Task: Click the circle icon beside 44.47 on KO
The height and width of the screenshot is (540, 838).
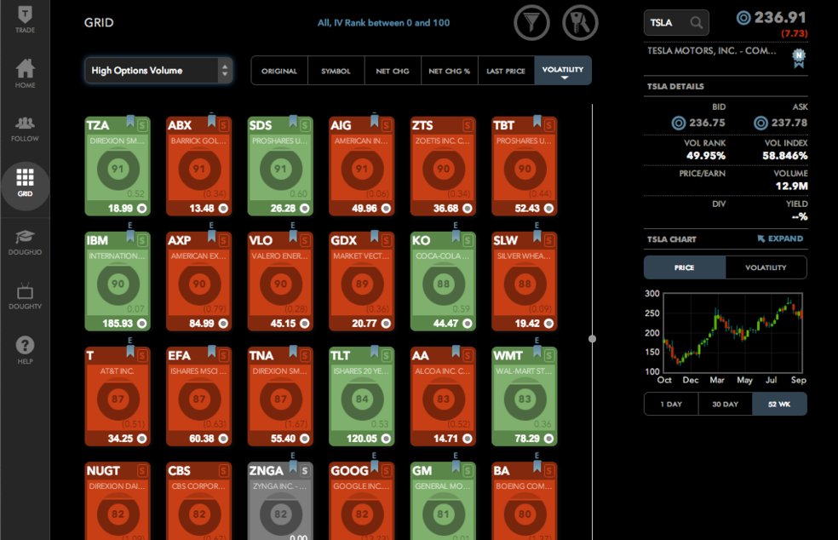Action: click(468, 324)
